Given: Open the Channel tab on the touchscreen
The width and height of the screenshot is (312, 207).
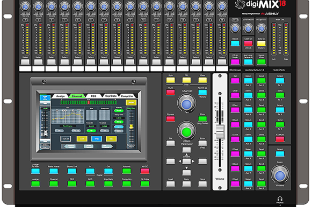Looking at the screenshot, I should point(77,96).
